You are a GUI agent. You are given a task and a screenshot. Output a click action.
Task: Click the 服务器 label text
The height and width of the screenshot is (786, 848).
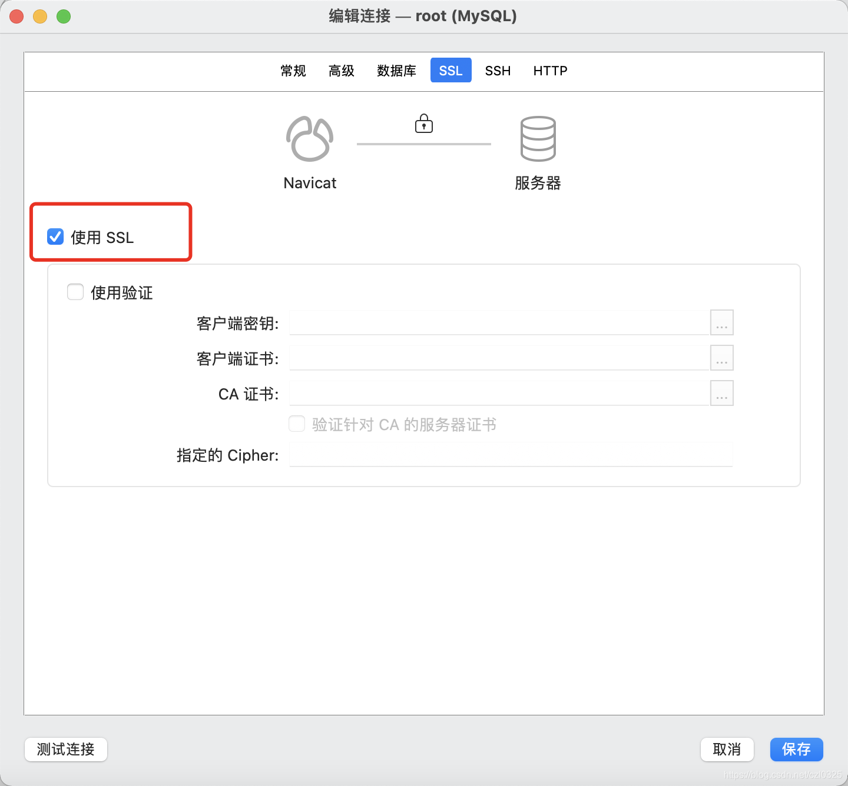tap(538, 183)
